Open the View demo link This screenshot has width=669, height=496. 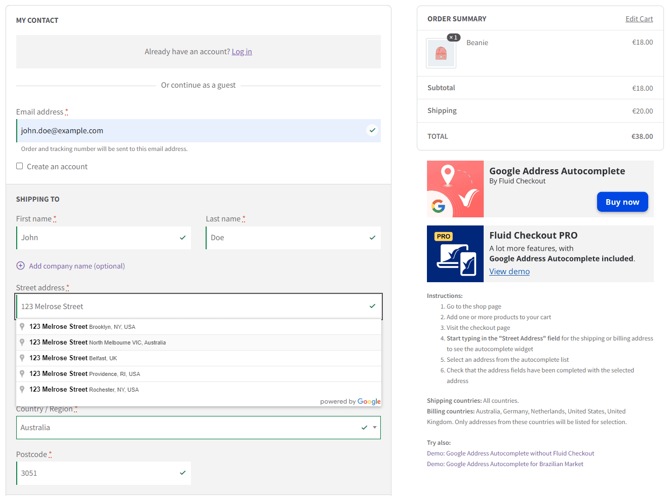pyautogui.click(x=509, y=272)
